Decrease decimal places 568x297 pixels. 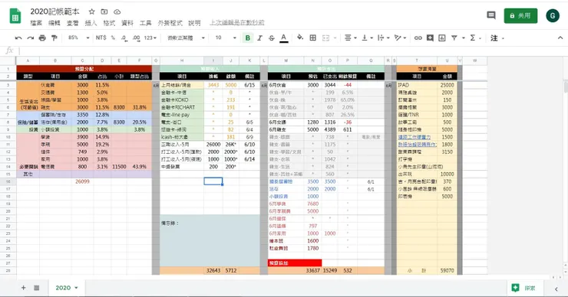point(124,38)
